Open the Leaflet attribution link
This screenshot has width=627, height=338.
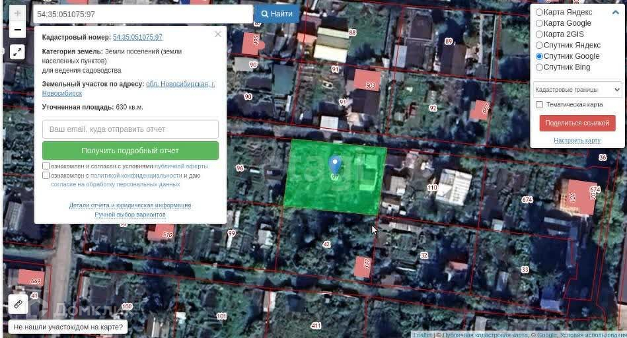pyautogui.click(x=422, y=335)
